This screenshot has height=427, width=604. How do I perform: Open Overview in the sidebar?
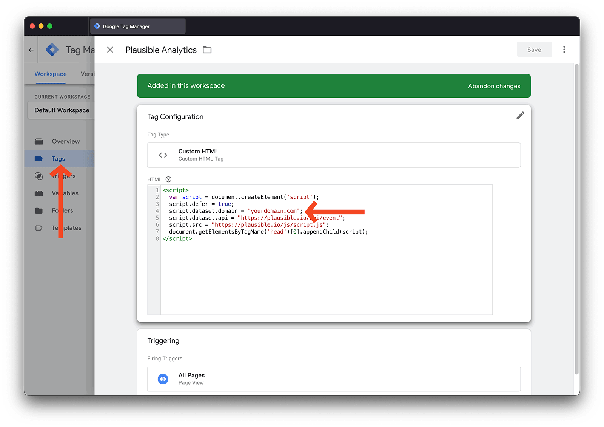point(66,141)
